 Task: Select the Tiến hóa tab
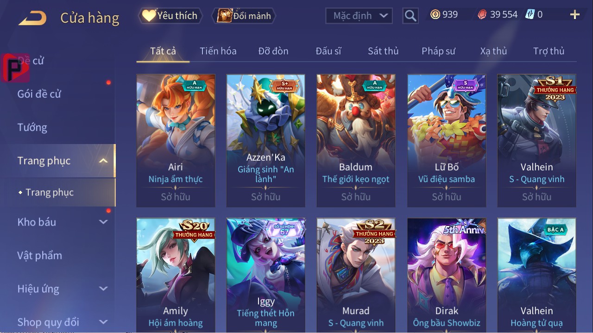point(218,51)
